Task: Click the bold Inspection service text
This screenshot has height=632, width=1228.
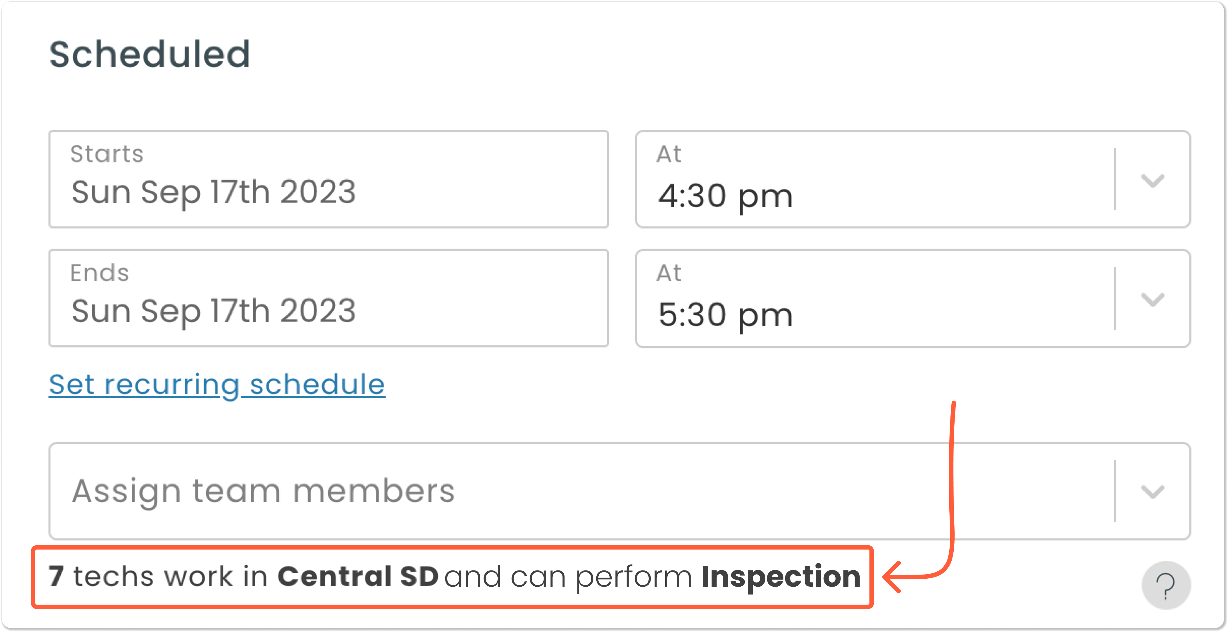Action: [780, 577]
